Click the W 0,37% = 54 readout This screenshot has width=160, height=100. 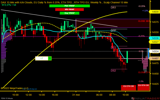click(9, 5)
